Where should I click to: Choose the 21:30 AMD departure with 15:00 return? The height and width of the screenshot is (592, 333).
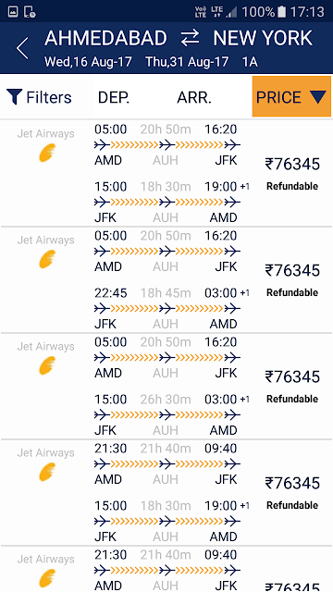pyautogui.click(x=166, y=492)
